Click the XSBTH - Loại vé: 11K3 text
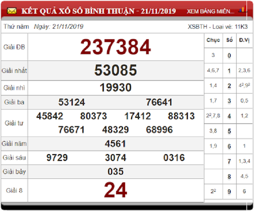This screenshot has width=254, height=211. click(x=218, y=26)
